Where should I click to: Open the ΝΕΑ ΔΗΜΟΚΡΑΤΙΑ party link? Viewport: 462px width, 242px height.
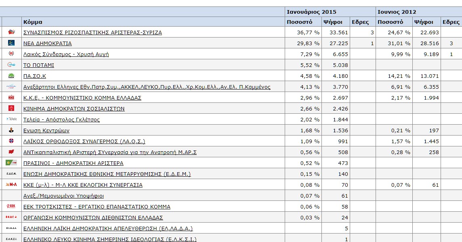48,43
